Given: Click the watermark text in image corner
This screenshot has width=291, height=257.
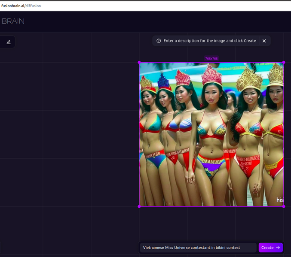Looking at the screenshot, I should pyautogui.click(x=280, y=200).
